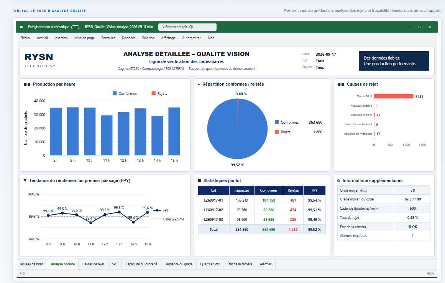Image resolution: width=445 pixels, height=283 pixels.
Task: Click the 11 h FPY data point
Action: pyautogui.click(x=91, y=223)
